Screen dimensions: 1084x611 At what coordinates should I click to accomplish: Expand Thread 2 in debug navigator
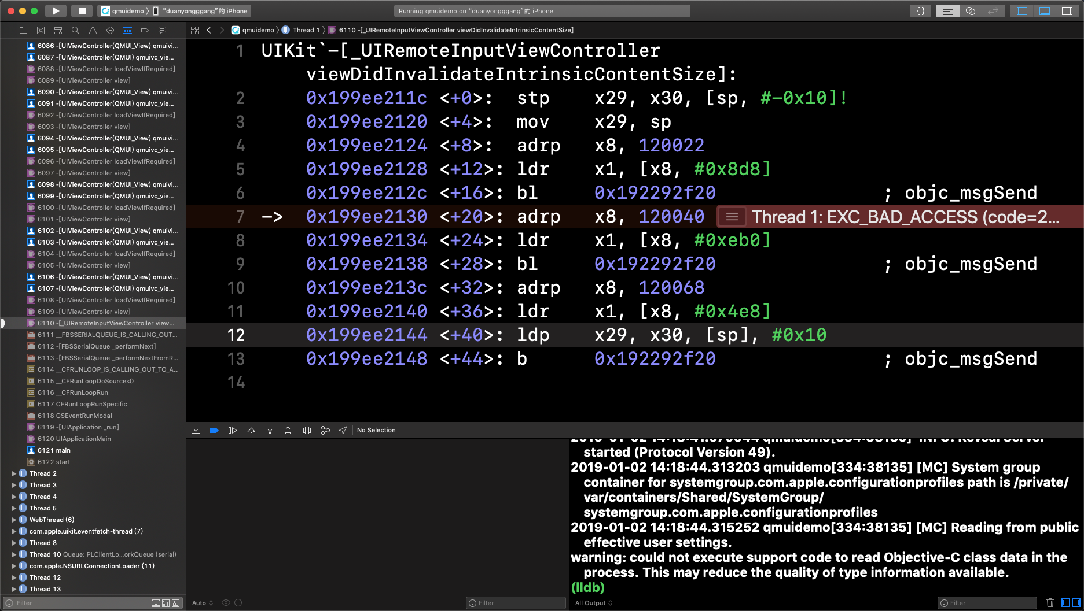(14, 473)
